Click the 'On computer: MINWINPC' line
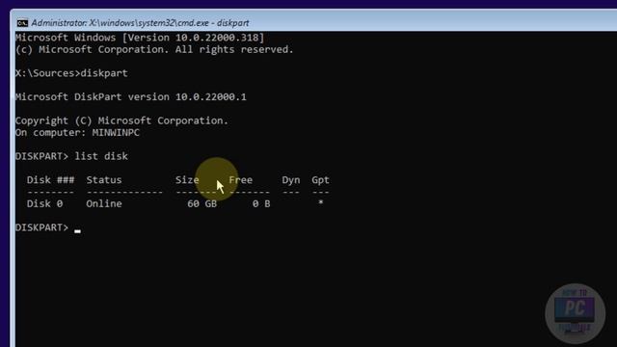This screenshot has height=347, width=617. 77,133
